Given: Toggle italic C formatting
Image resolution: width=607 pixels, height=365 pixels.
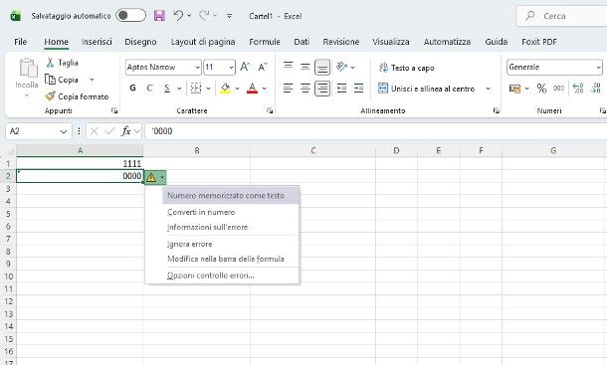Looking at the screenshot, I should [x=150, y=89].
